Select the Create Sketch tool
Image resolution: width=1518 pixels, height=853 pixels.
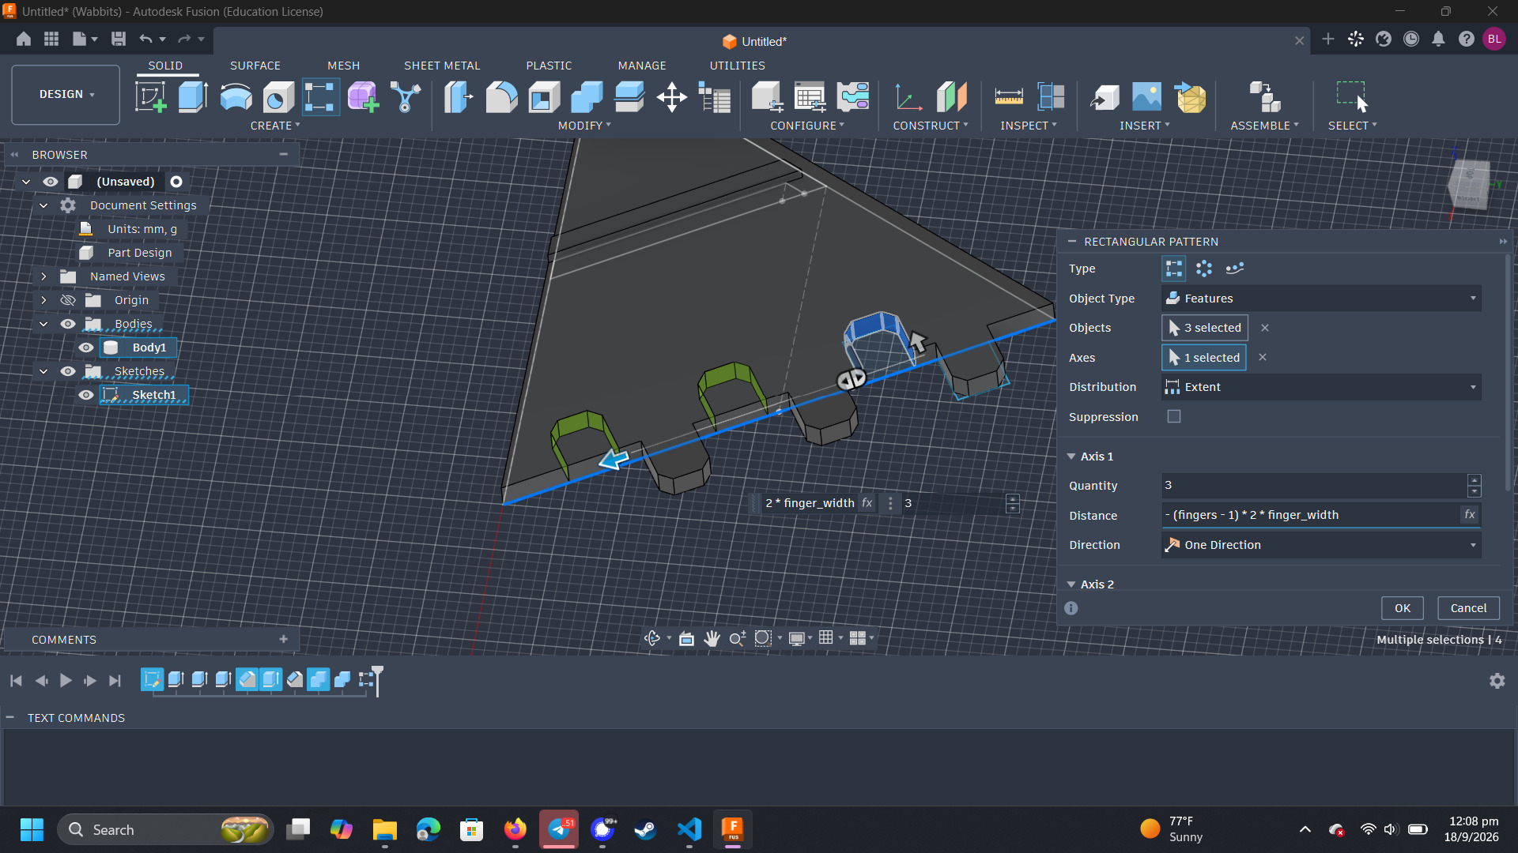(150, 97)
